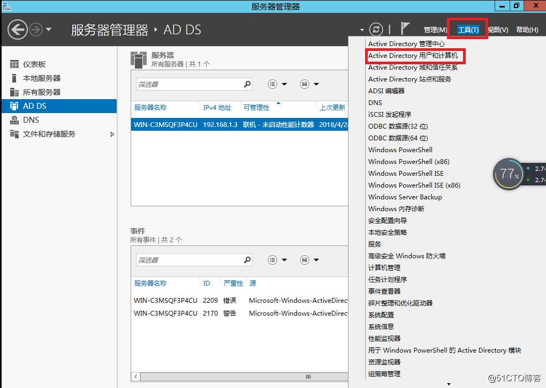This screenshot has height=388, width=546.
Task: Sort events by 严重性 column
Action: coord(233,283)
